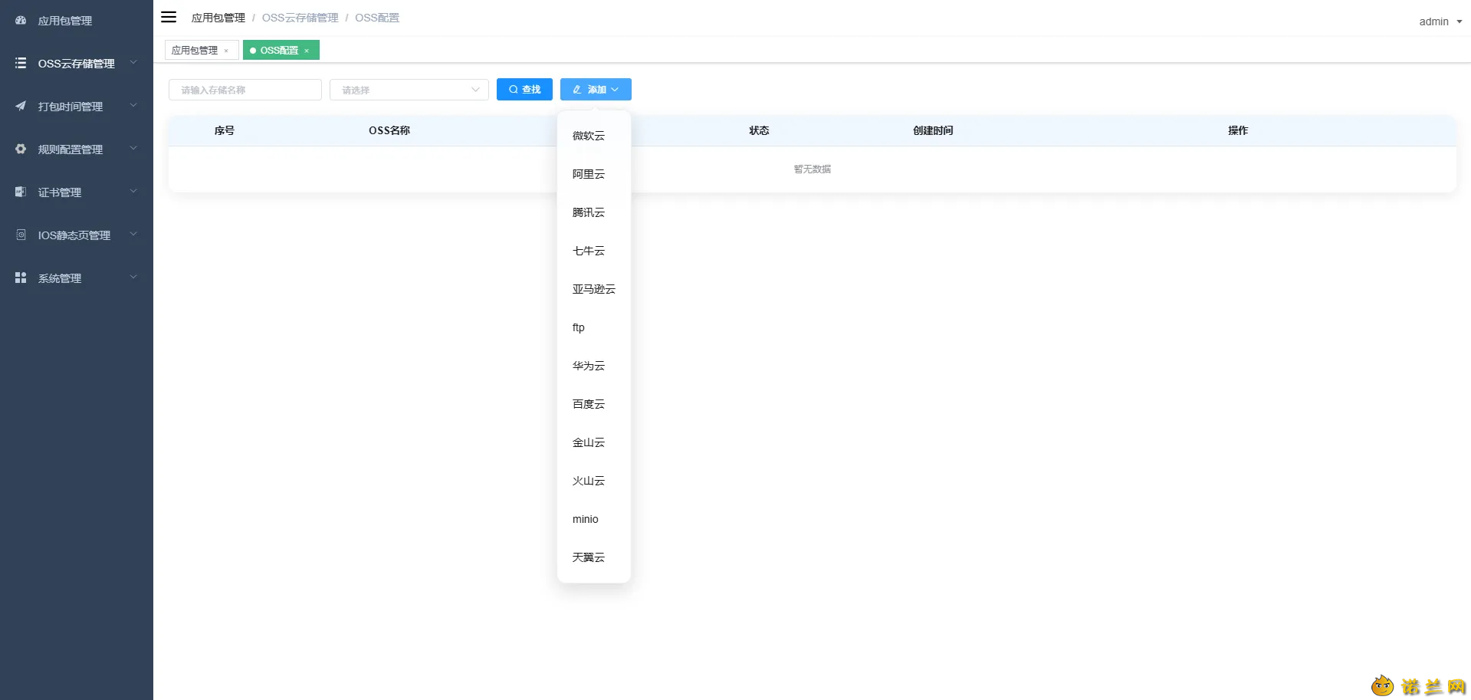The image size is (1471, 700).
Task: Select 火山云 from the add menu
Action: [594, 481]
